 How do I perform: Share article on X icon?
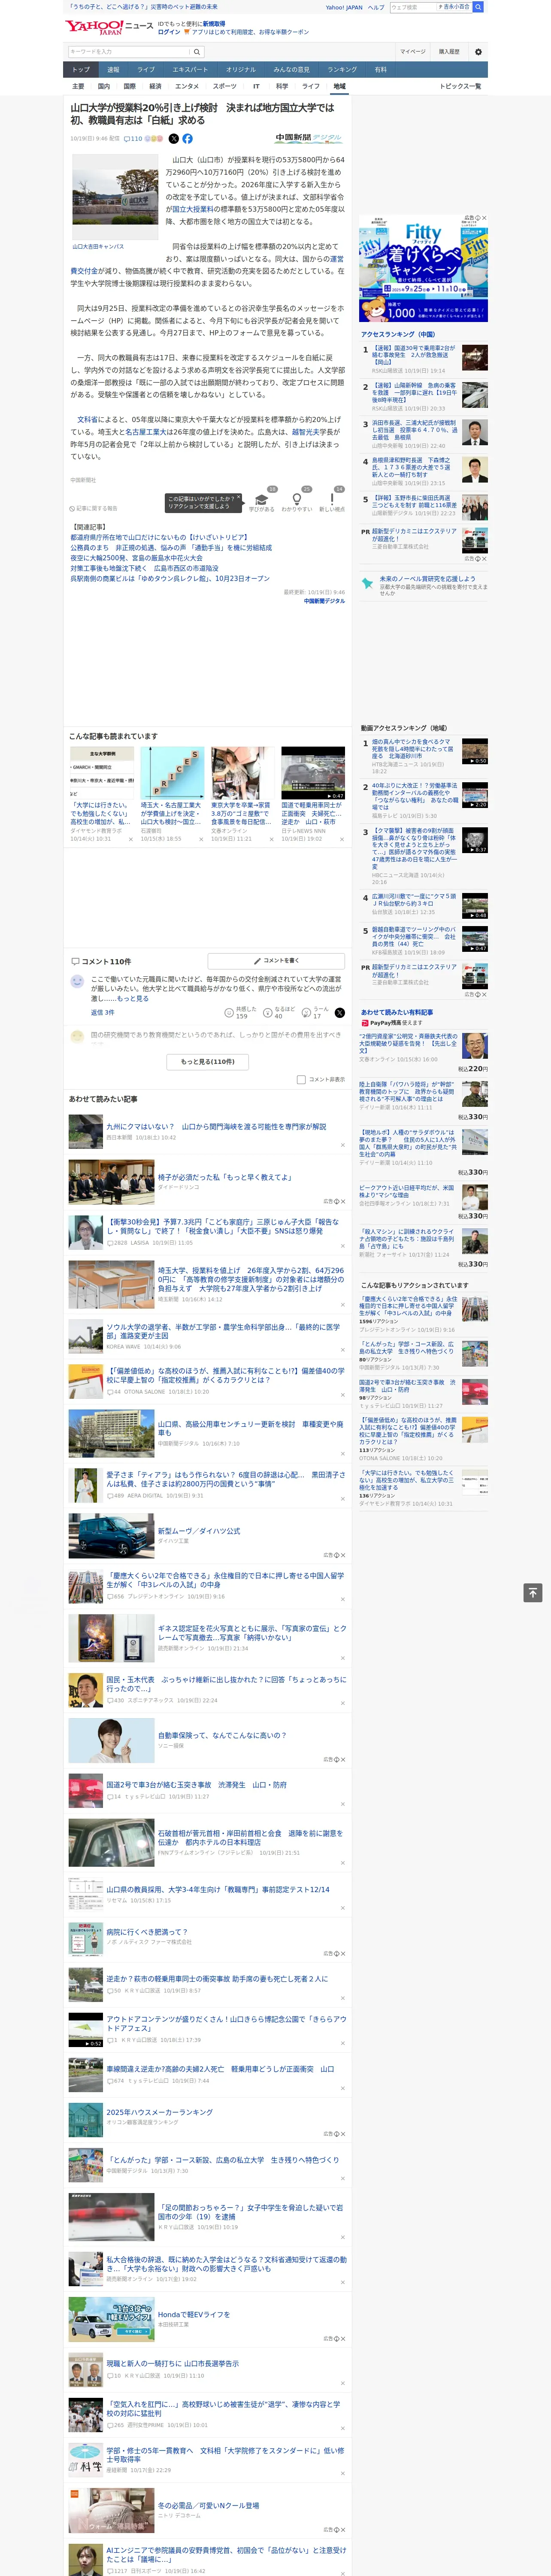click(x=173, y=139)
